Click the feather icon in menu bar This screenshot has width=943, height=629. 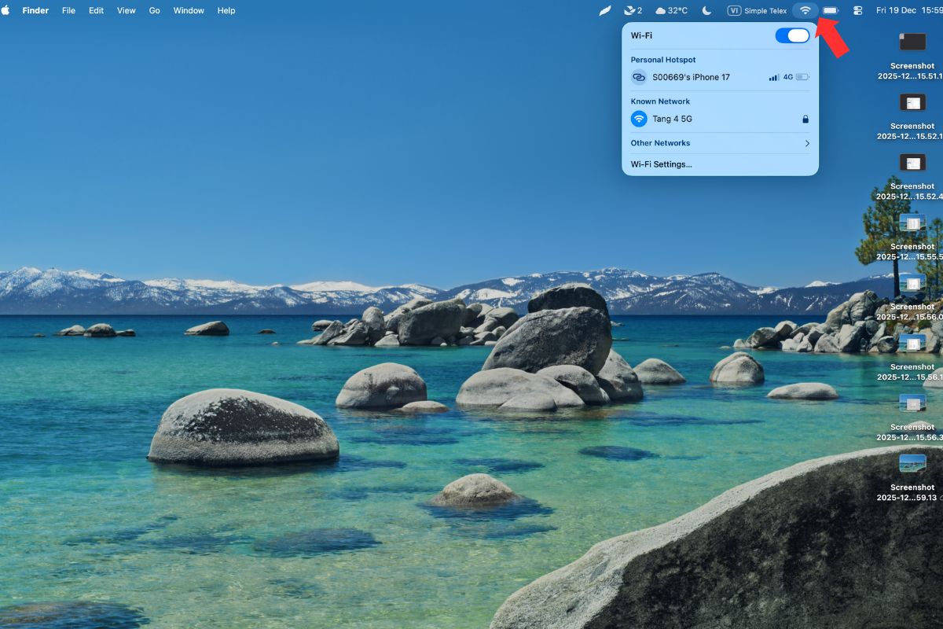click(x=604, y=10)
